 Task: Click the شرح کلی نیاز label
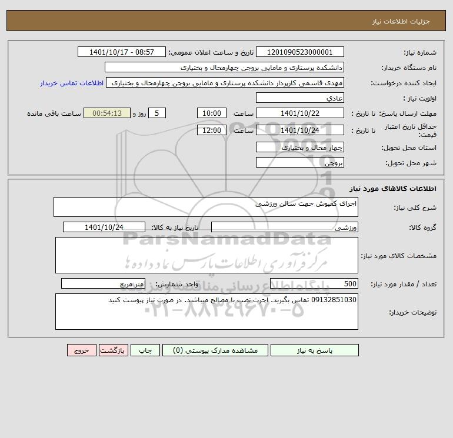(x=415, y=208)
